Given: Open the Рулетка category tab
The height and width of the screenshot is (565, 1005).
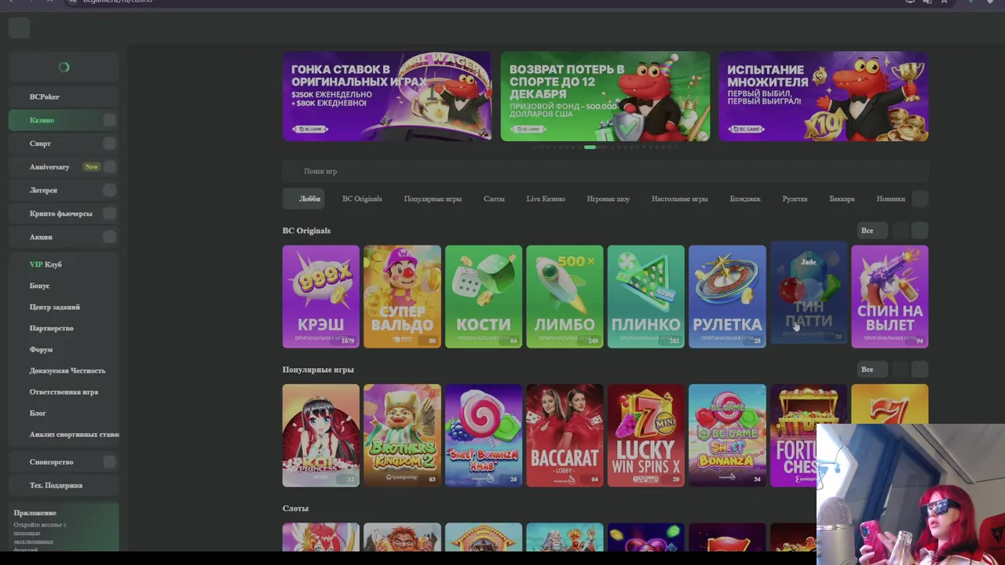Looking at the screenshot, I should (795, 199).
